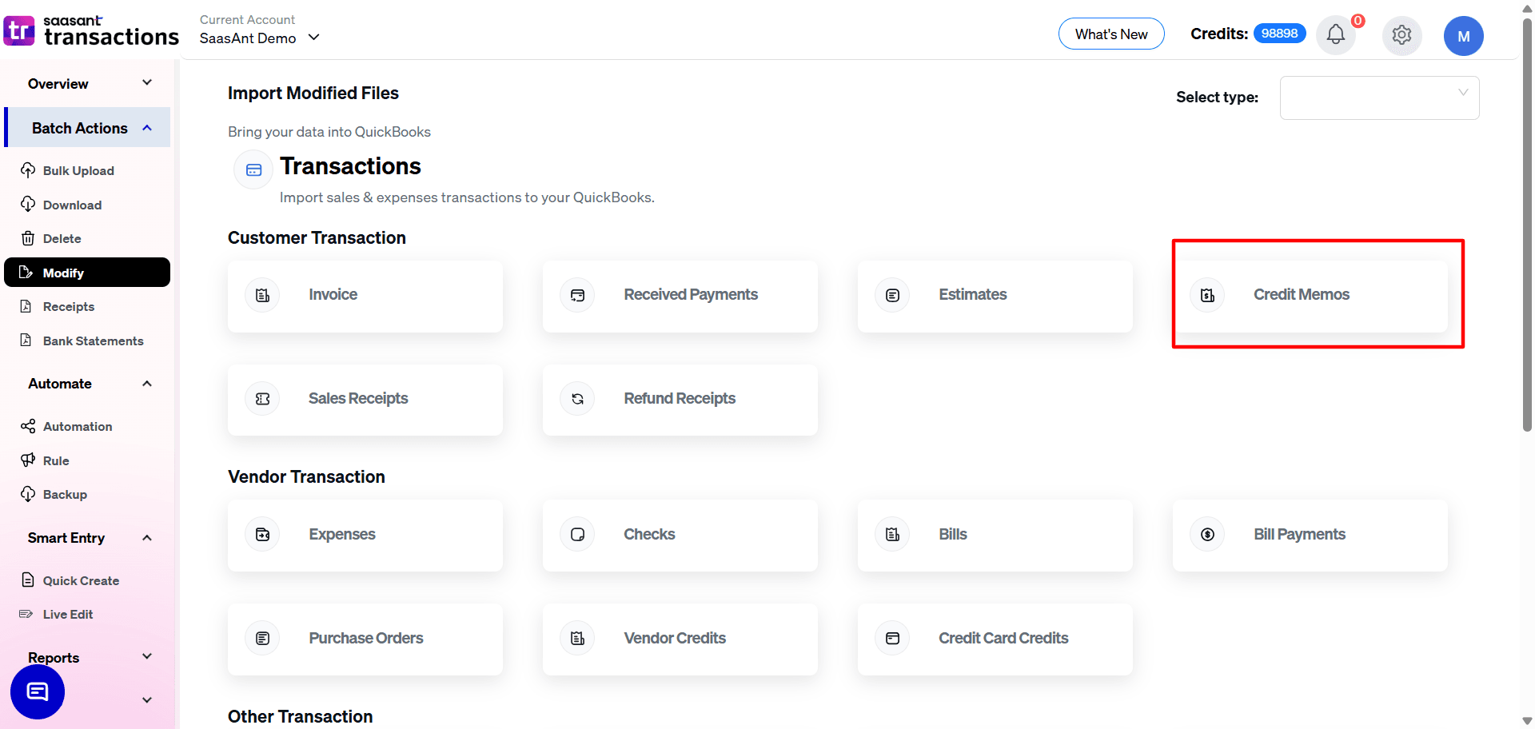
Task: Open the SaasAnt Demo account switcher
Action: pos(259,38)
